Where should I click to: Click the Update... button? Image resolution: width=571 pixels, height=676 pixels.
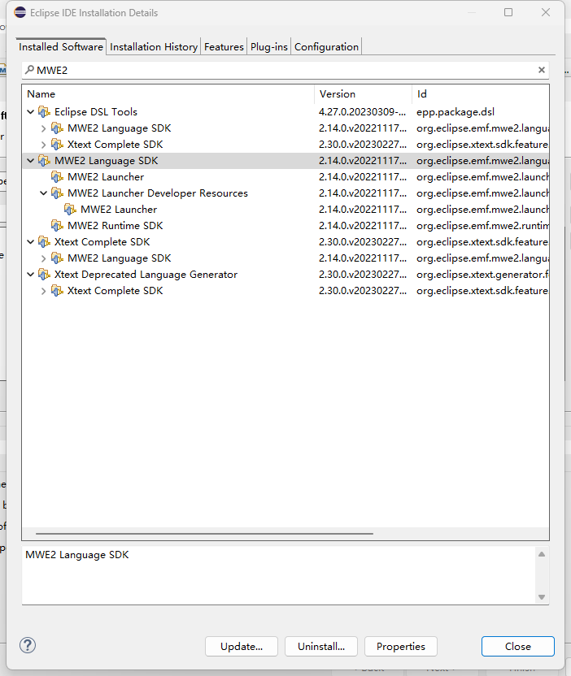[x=242, y=646]
